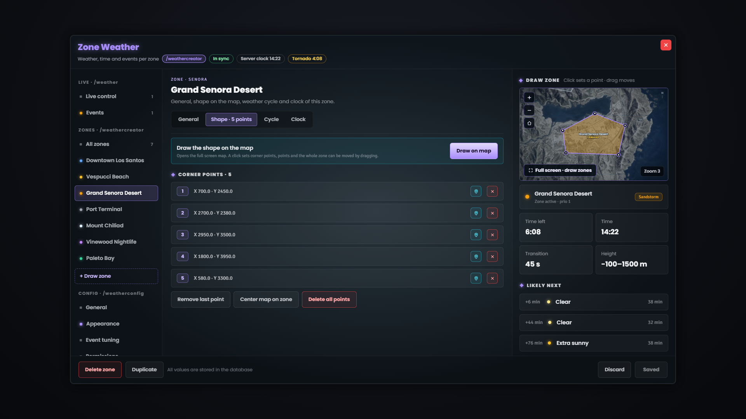Duplicate the current zone
The image size is (746, 419).
(144, 370)
